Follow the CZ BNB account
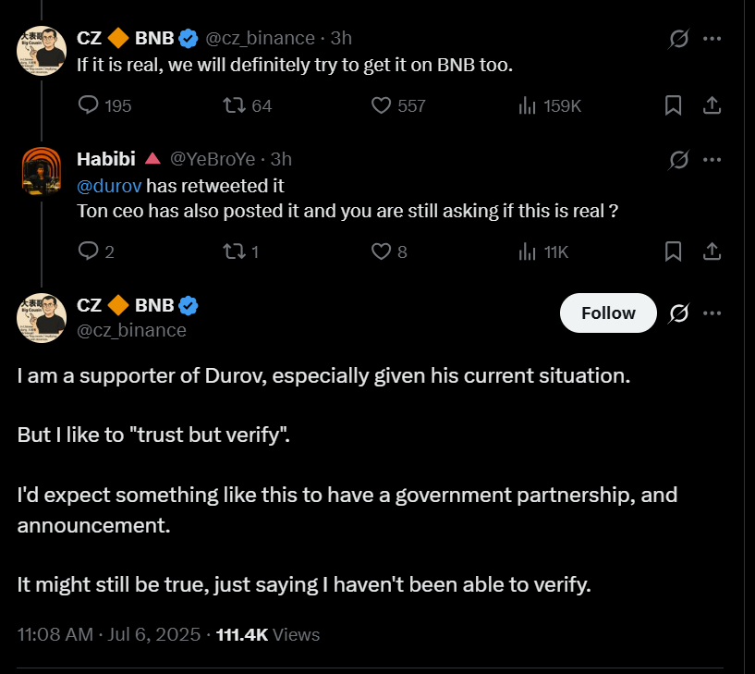755x674 pixels. [x=608, y=312]
